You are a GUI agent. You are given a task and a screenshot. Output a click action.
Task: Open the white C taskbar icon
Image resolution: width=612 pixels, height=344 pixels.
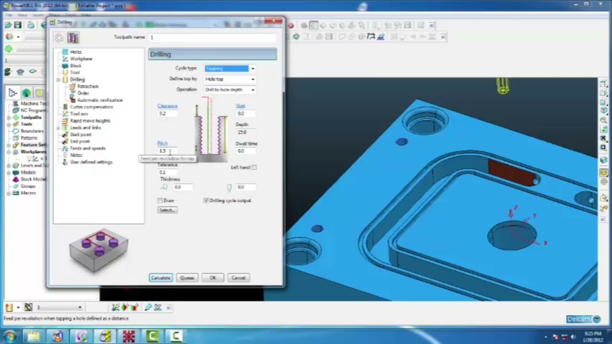coord(176,336)
